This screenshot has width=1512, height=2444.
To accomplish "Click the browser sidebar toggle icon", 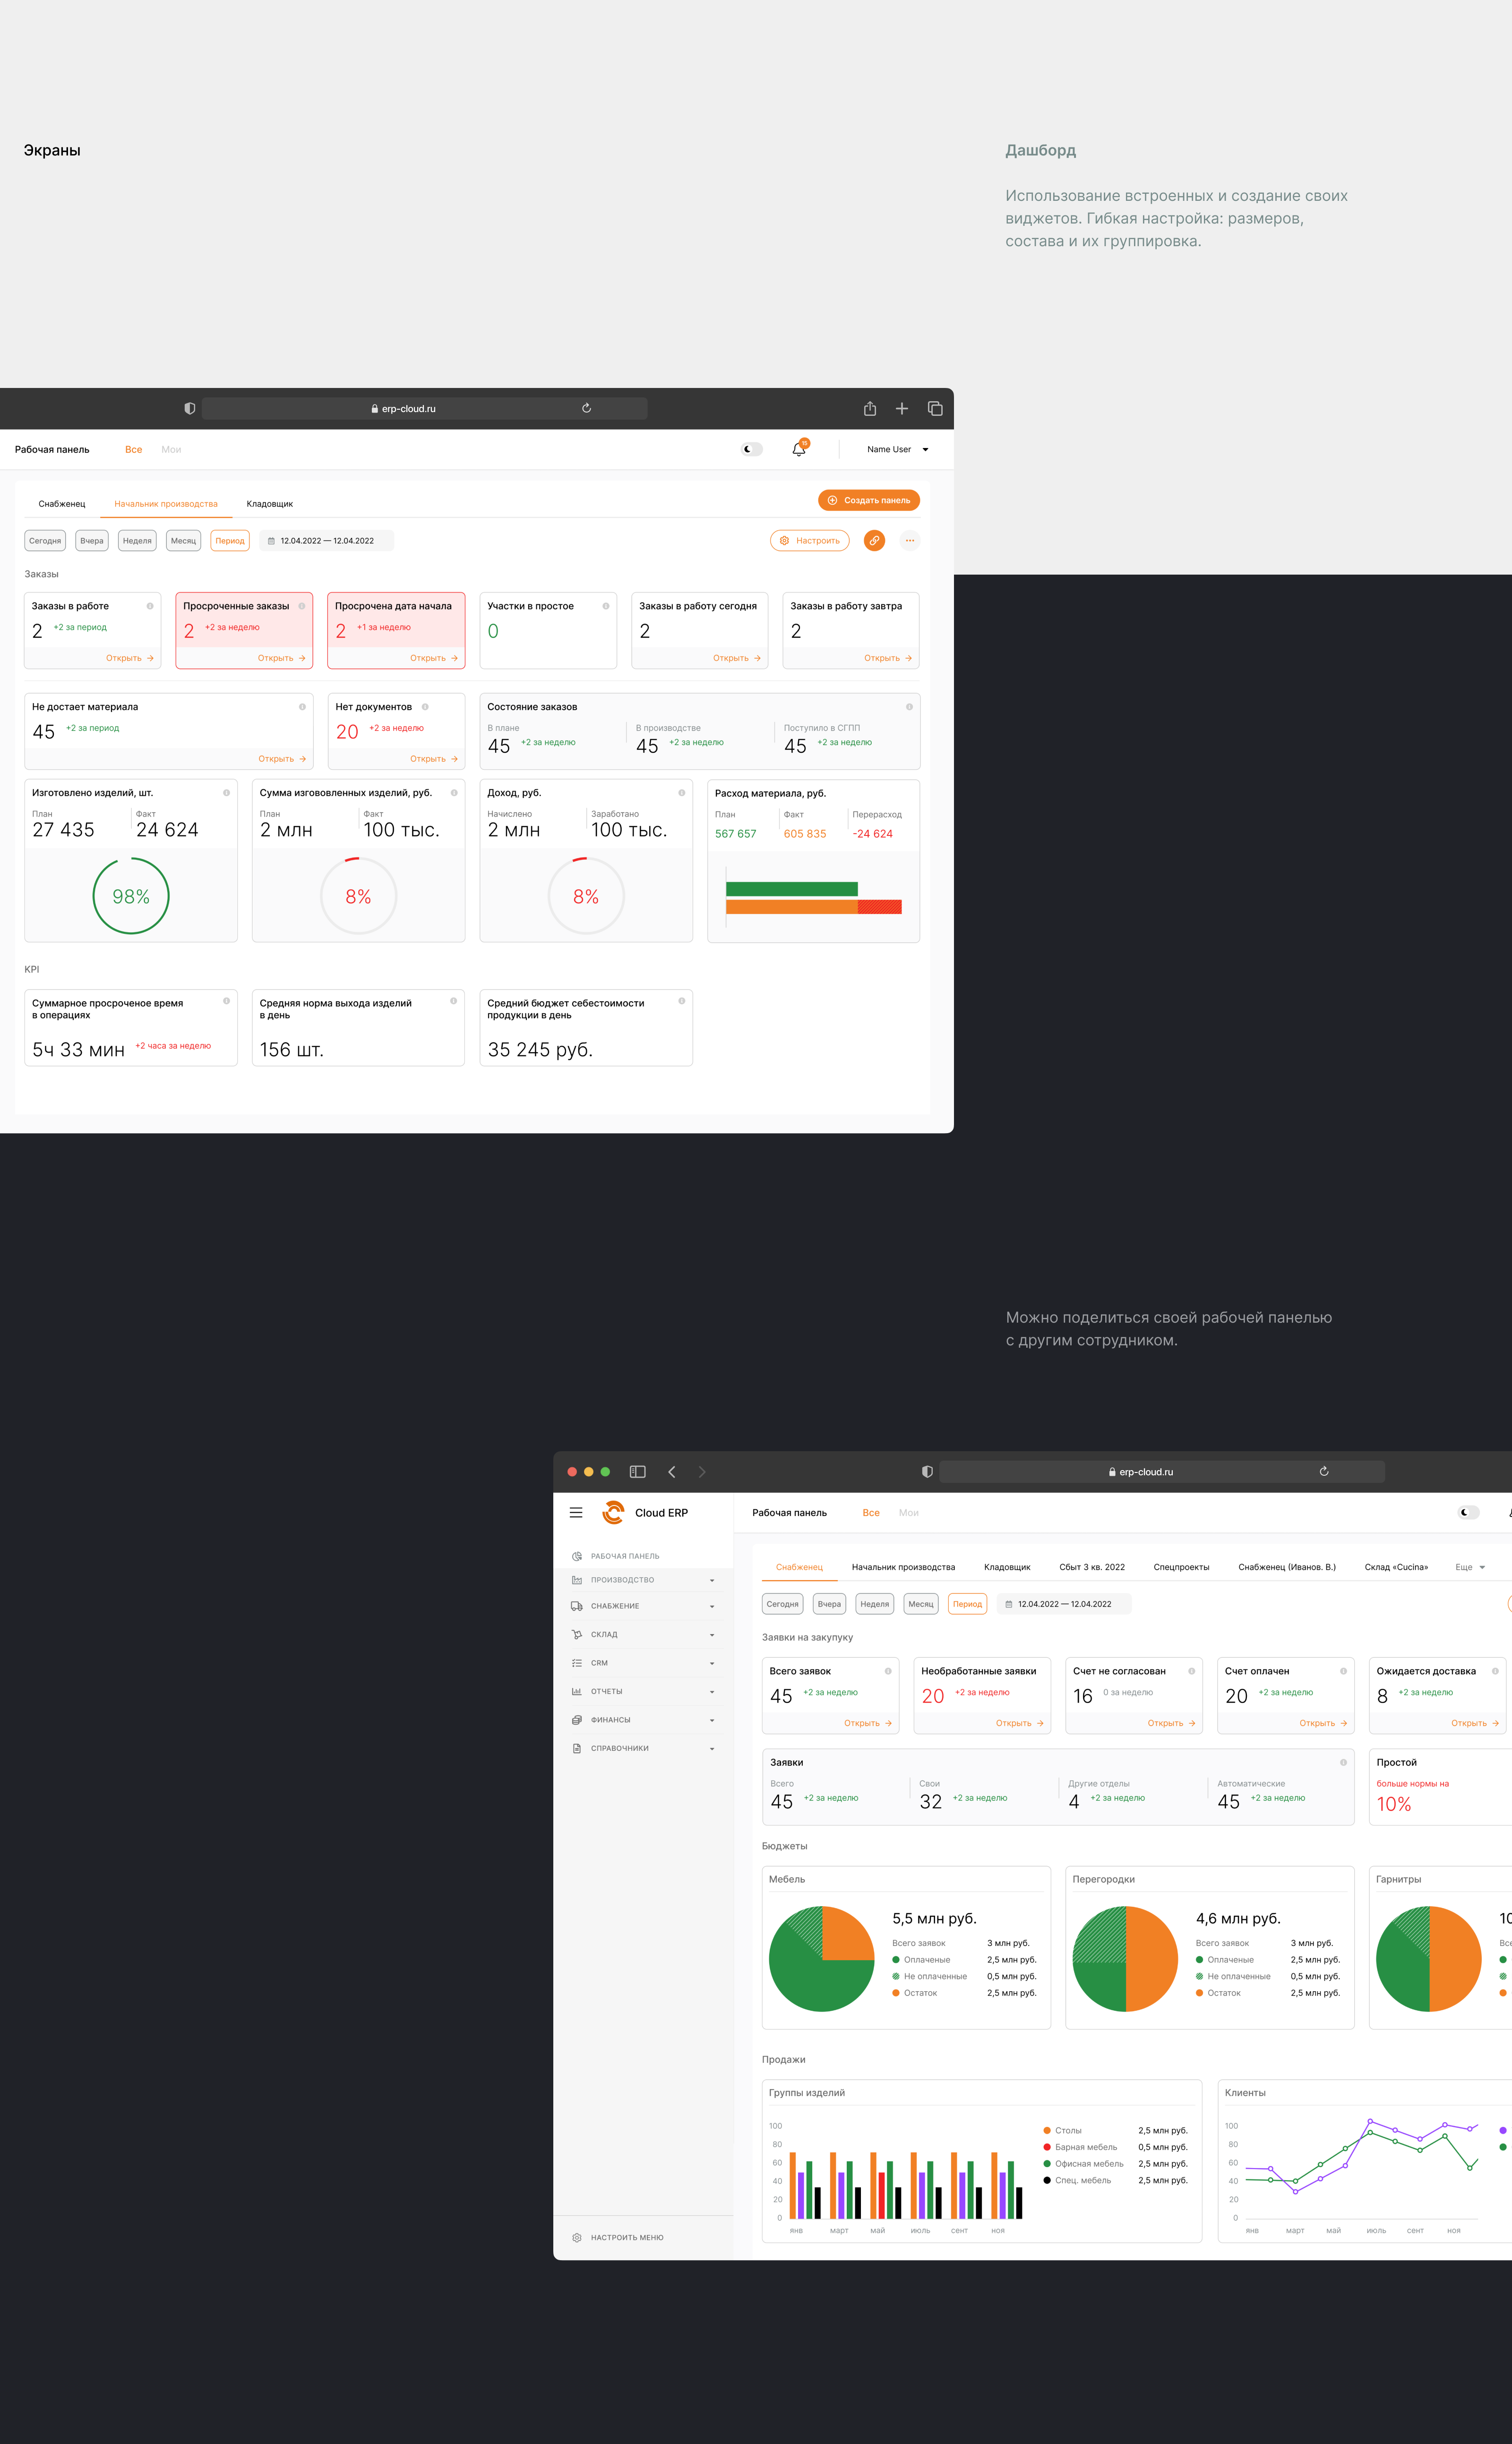I will click(637, 1472).
